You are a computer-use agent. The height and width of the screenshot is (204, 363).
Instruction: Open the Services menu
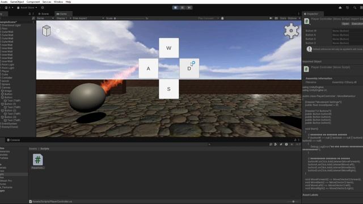47,2
